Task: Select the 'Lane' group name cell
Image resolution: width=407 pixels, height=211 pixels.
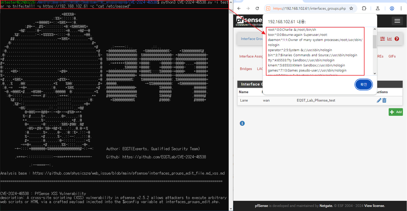Action: pyautogui.click(x=244, y=100)
